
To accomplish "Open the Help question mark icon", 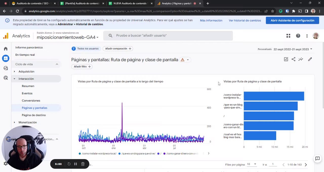I will pos(298,36).
